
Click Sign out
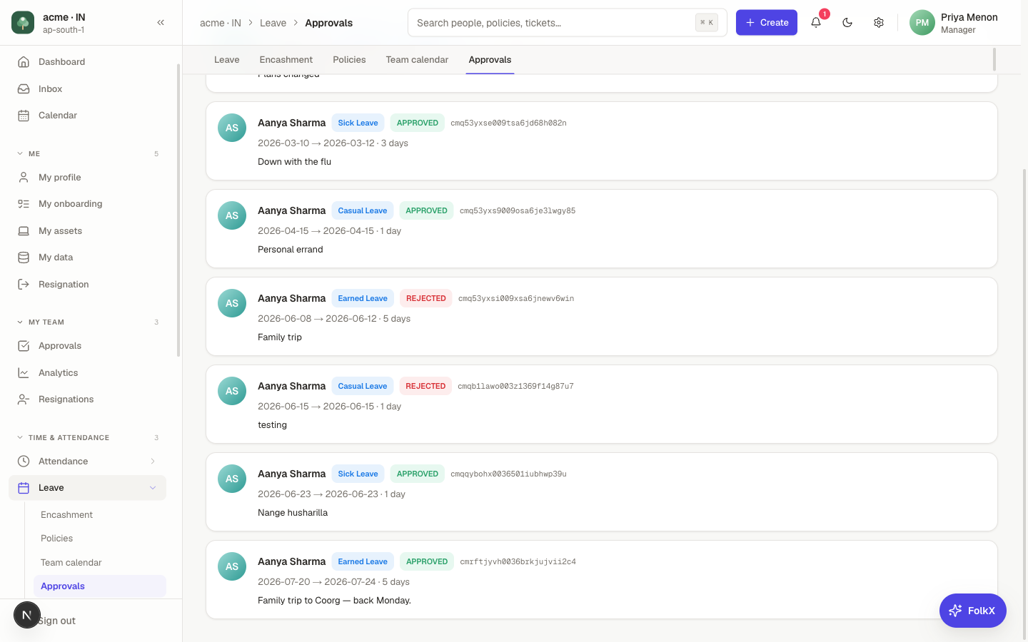(57, 621)
